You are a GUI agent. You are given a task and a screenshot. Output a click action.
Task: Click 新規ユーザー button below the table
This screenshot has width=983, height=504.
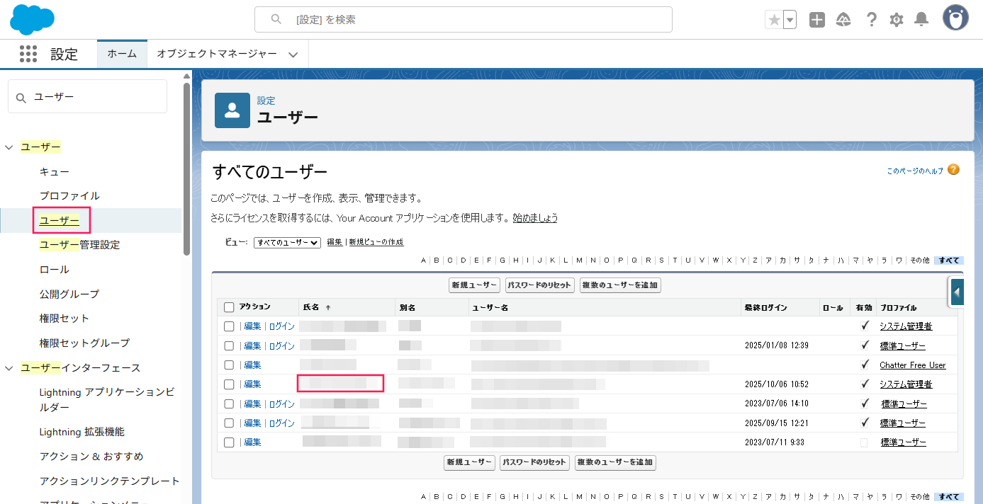[x=469, y=462]
